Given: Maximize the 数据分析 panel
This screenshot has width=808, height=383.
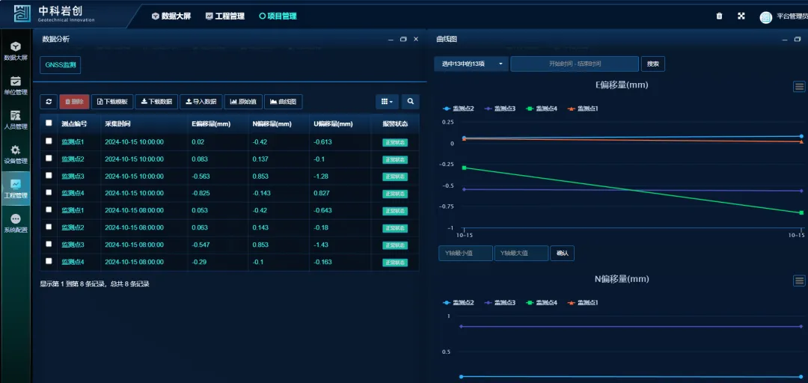Looking at the screenshot, I should (403, 39).
